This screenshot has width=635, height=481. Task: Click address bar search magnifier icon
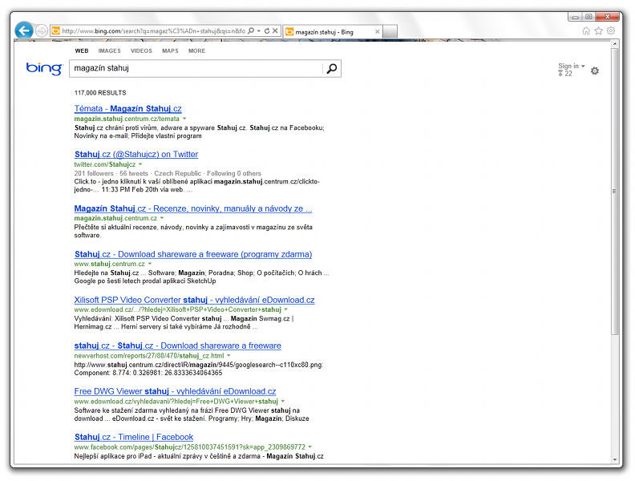[x=251, y=30]
